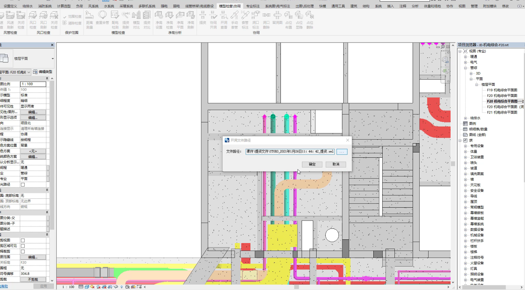The height and width of the screenshot is (290, 525).
Task: Select the 手动套管 manual sleeve tool
Action: 234,20
